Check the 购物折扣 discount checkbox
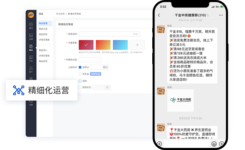Screen dimensions: 245x150 [x=80, y=87]
